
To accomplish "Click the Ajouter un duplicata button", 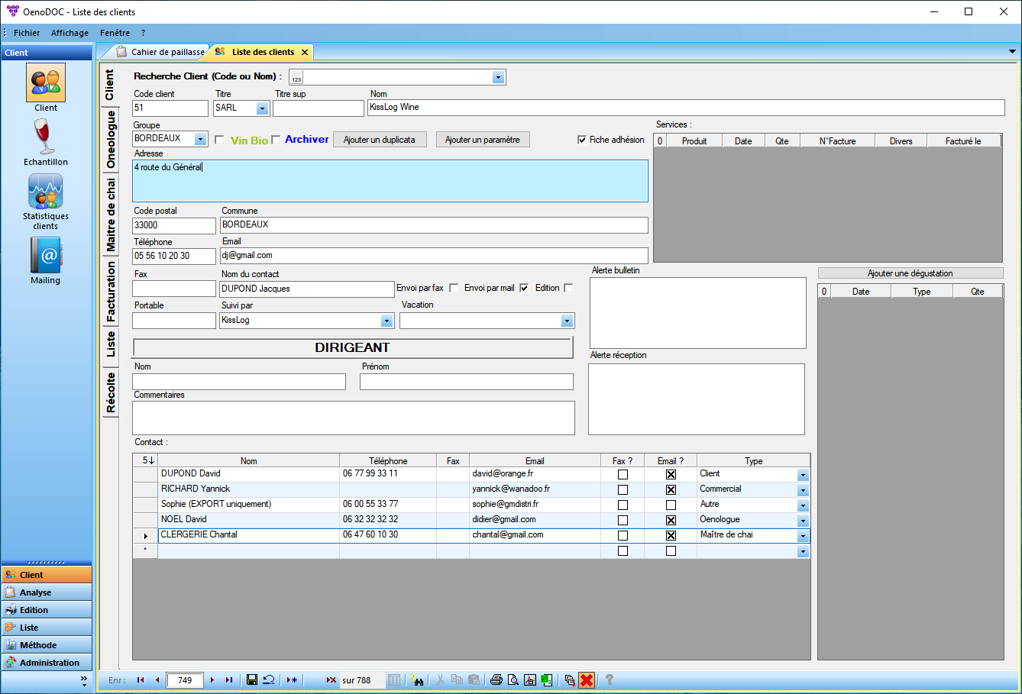I will (379, 140).
